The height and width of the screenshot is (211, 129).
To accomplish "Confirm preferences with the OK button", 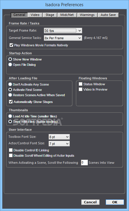I will 115,202.
